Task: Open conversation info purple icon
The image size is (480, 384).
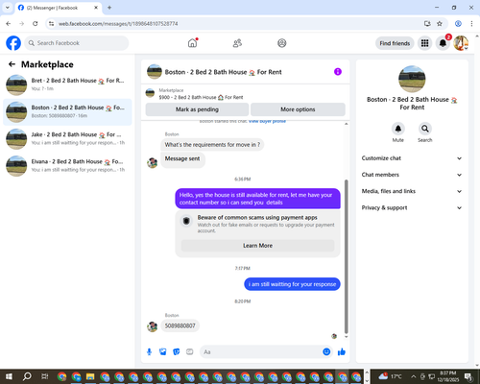Action: tap(338, 72)
